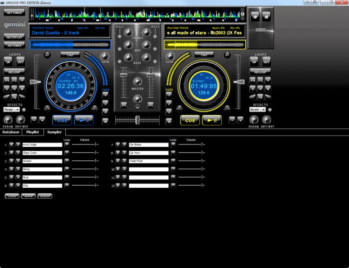Switch to the Playlist tab
This screenshot has height=268, width=349.
pyautogui.click(x=33, y=132)
